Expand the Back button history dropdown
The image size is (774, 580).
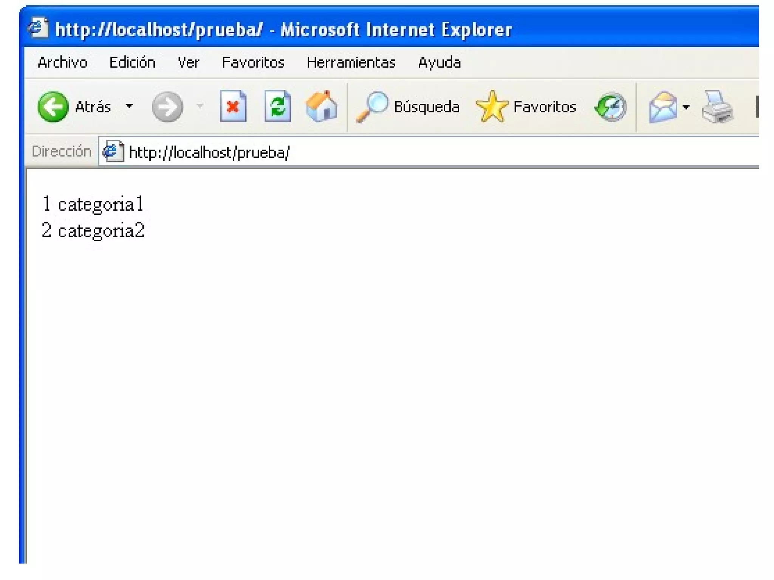pos(129,106)
